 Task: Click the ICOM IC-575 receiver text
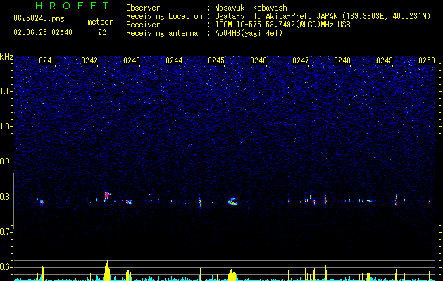(282, 25)
